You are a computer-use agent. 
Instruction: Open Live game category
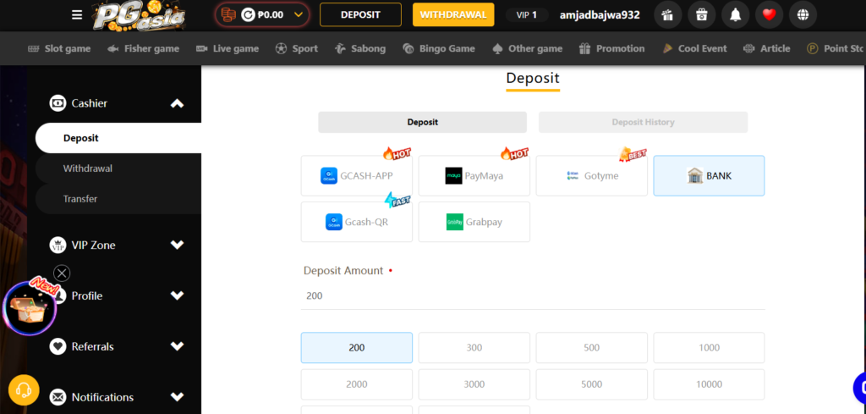point(227,48)
